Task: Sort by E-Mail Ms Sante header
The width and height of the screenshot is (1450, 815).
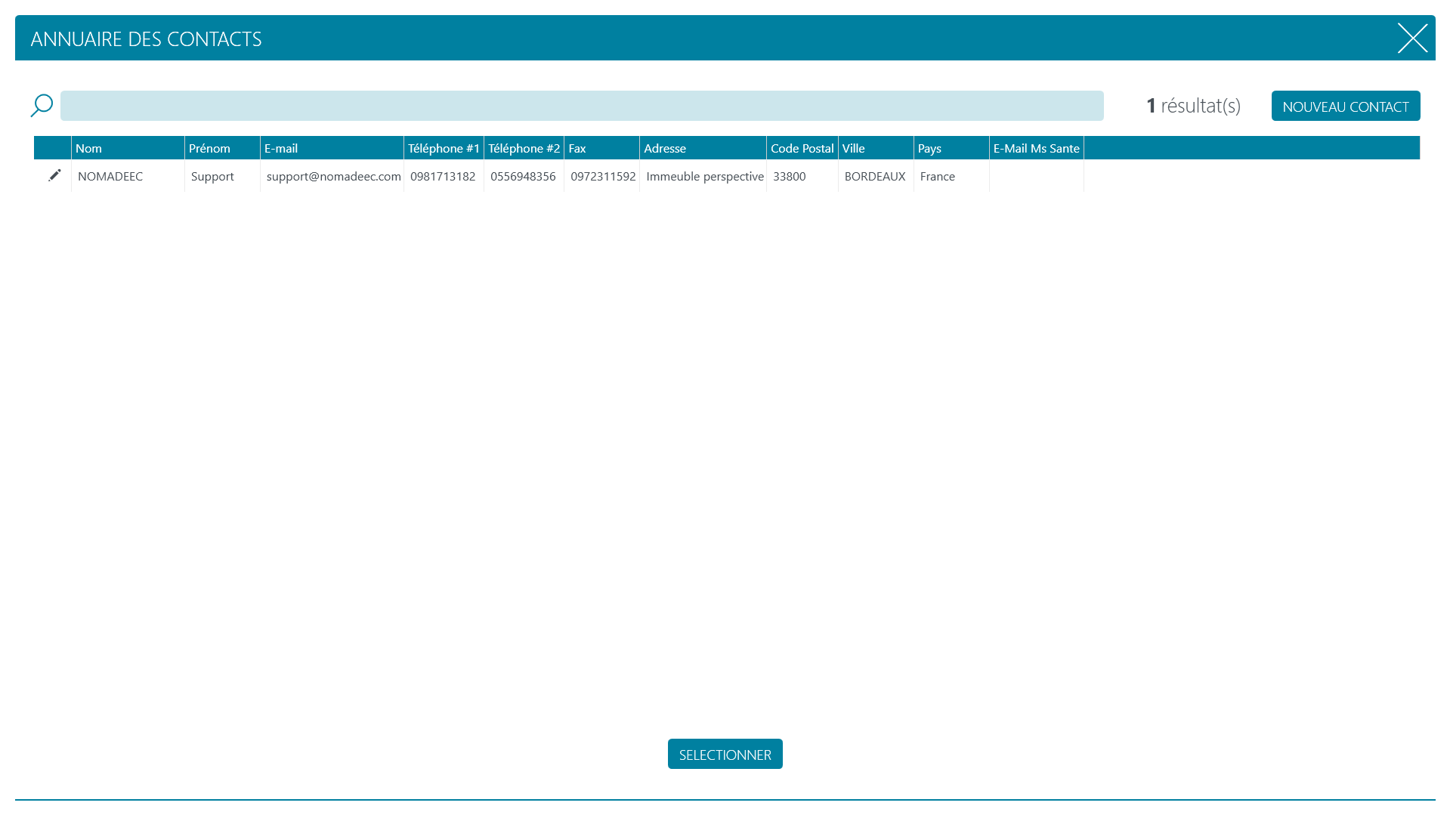Action: coord(1036,148)
